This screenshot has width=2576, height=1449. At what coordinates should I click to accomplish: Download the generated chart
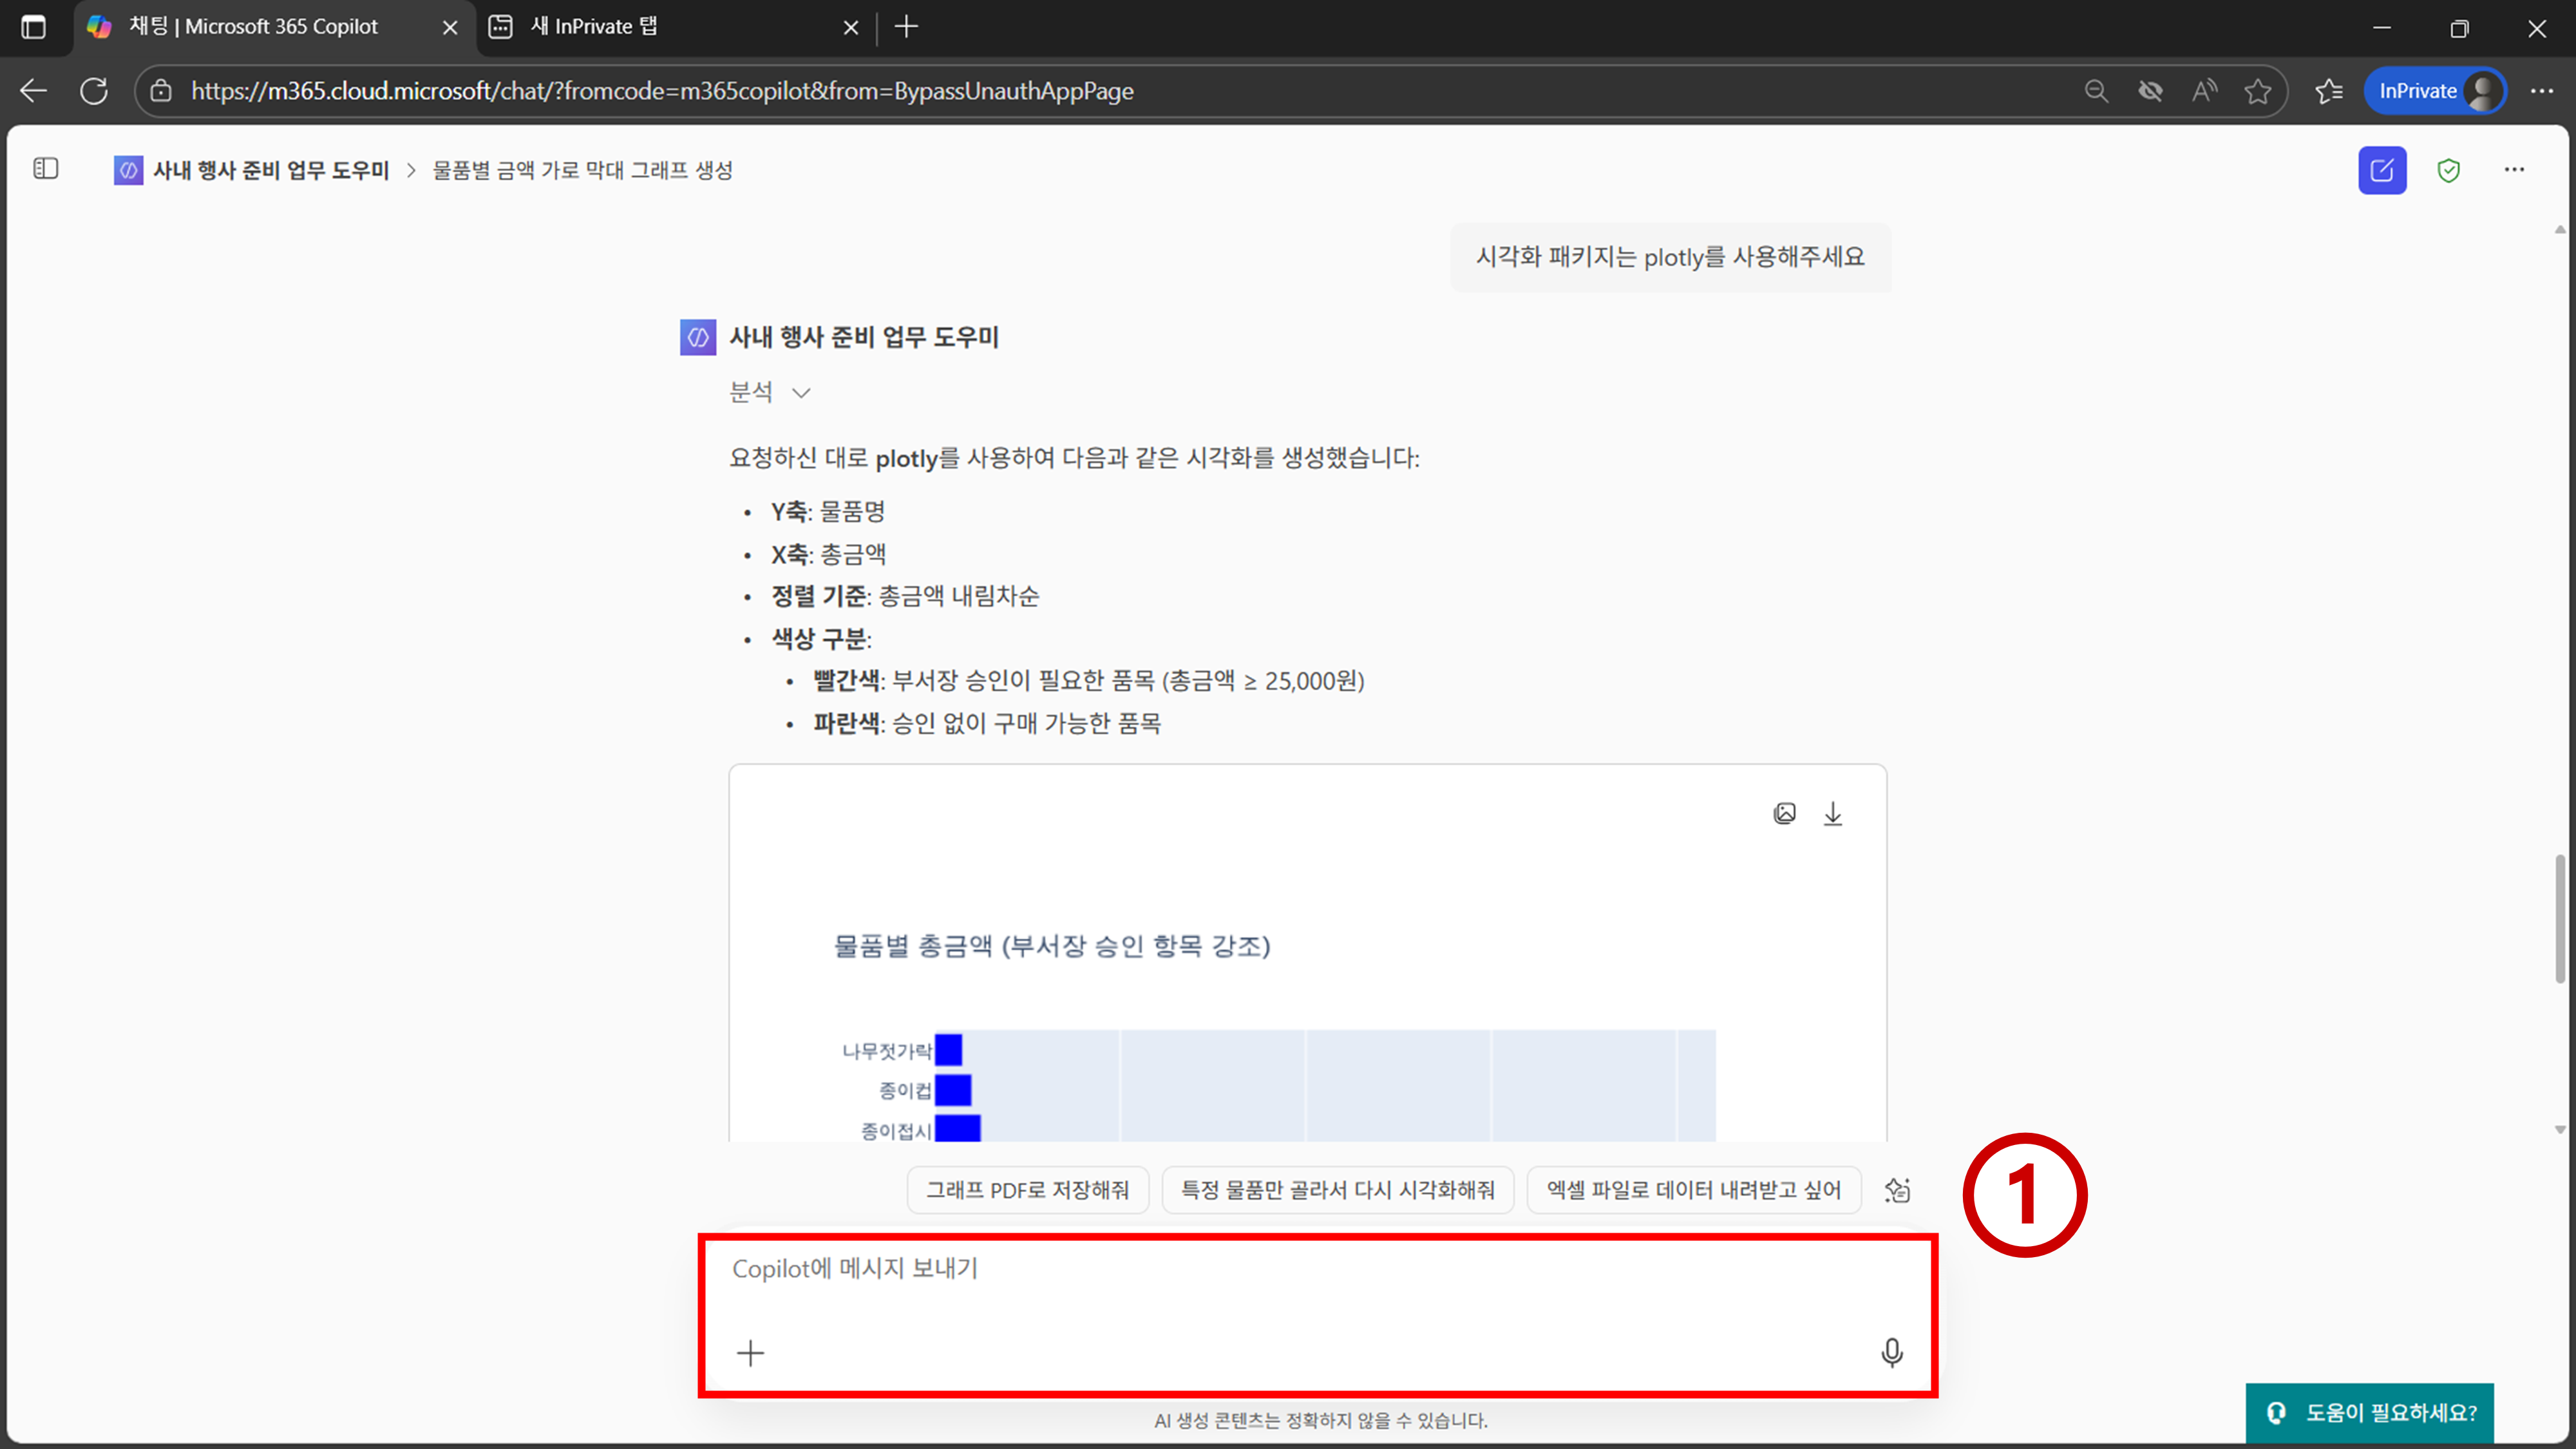[1832, 814]
